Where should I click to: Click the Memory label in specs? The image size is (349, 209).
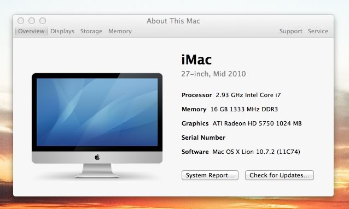pyautogui.click(x=194, y=109)
